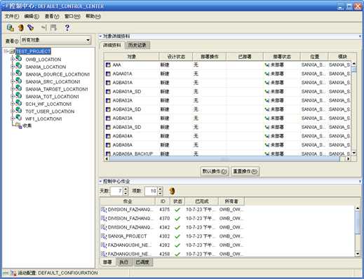This screenshot has height=279, width=364.
Task: Decrease the 项数 items value
Action: (160, 193)
